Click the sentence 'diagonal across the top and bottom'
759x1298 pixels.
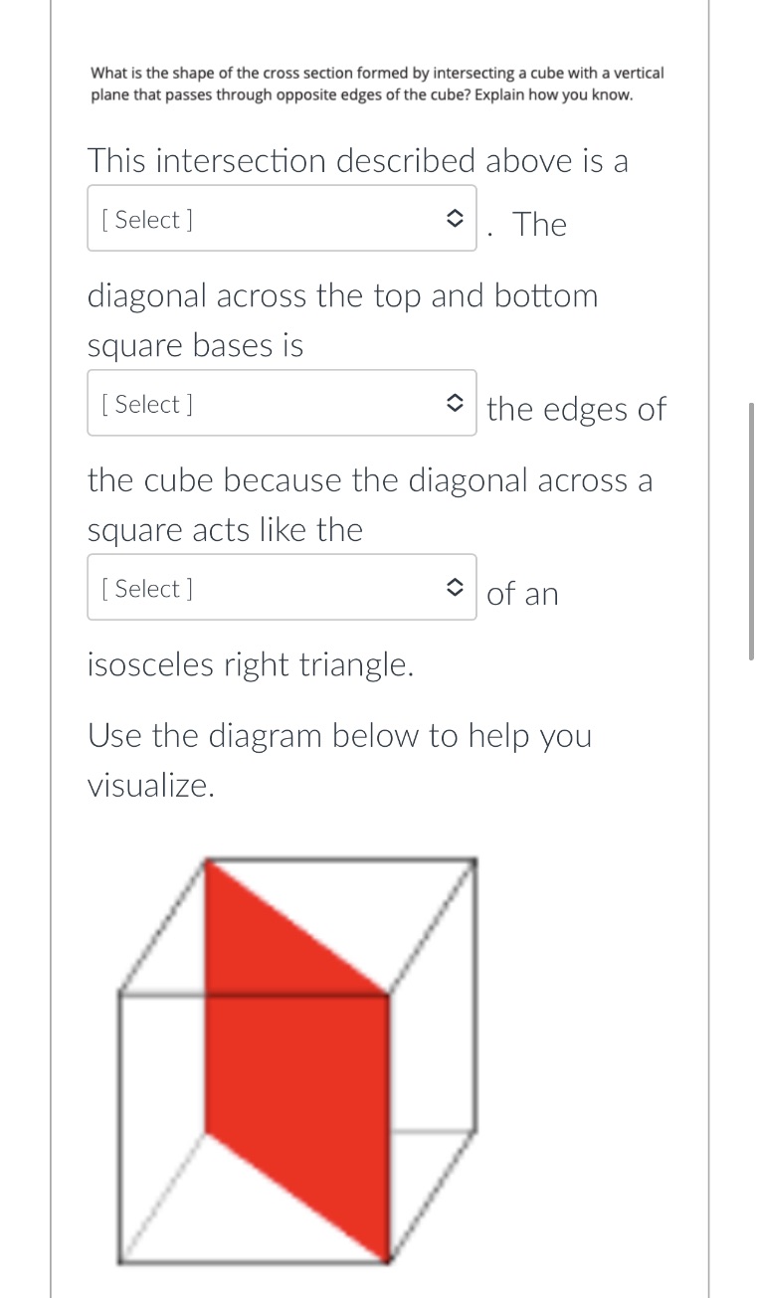pyautogui.click(x=342, y=294)
